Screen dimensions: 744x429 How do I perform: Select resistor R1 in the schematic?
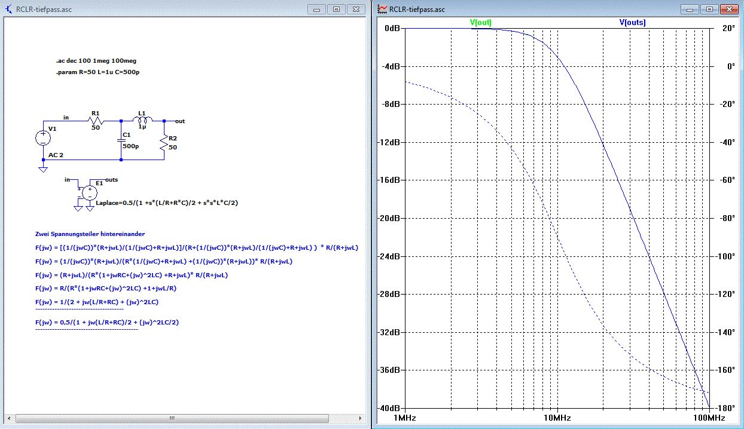click(96, 121)
